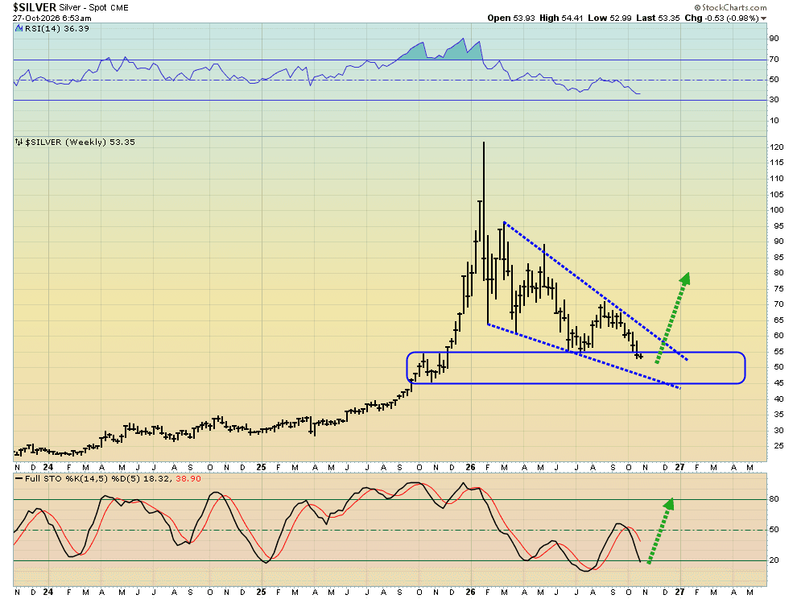This screenshot has height=599, width=797.
Task: Click the High 54.41 quote value
Action: click(x=562, y=18)
